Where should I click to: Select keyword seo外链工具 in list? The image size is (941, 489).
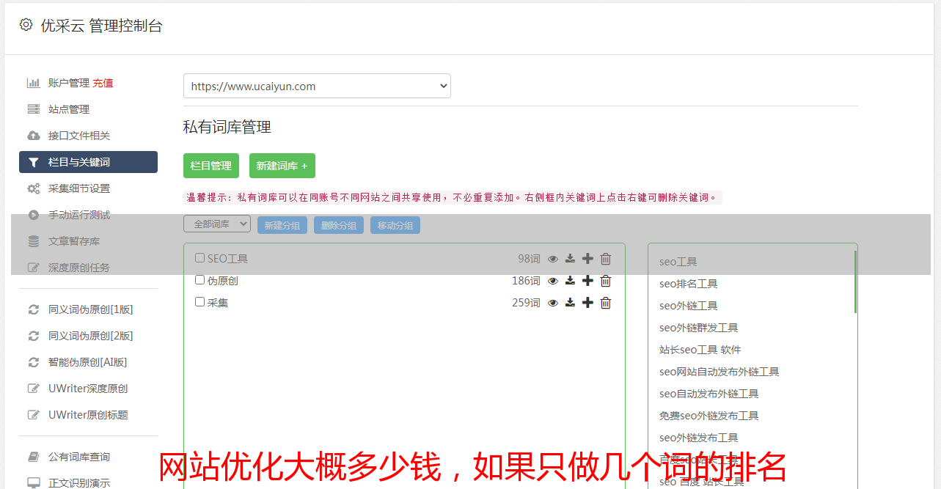[688, 306]
